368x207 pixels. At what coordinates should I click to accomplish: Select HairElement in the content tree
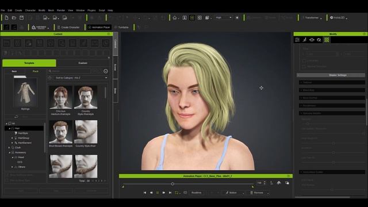[25, 143]
